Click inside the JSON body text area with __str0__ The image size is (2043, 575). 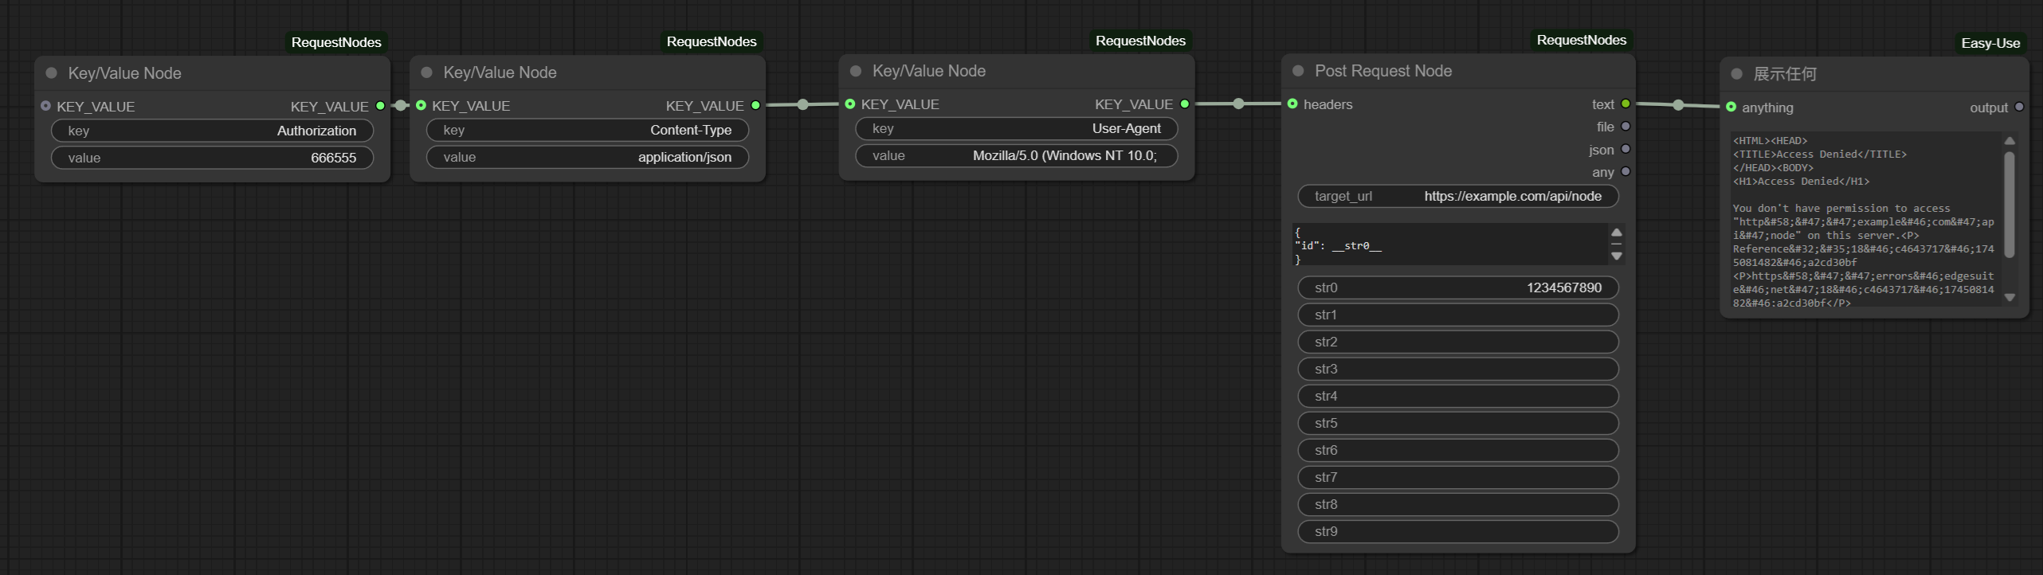[x=1449, y=244]
